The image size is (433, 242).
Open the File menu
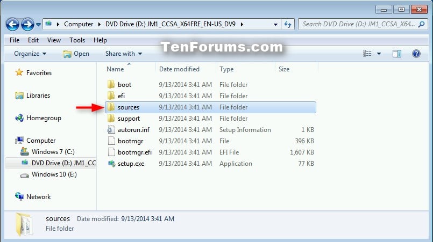tap(15, 40)
